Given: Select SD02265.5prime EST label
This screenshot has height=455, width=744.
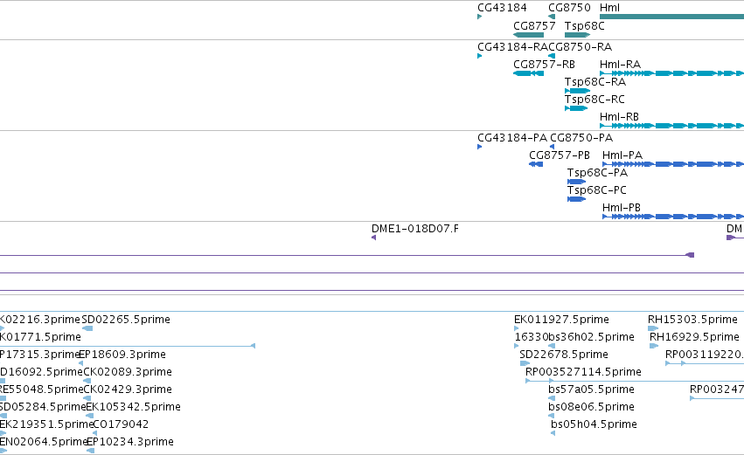Looking at the screenshot, I should click(x=126, y=320).
